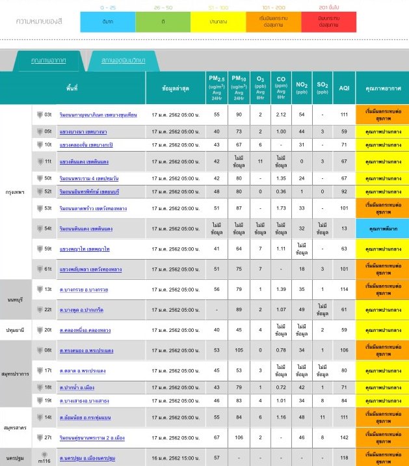This screenshot has width=409, height=466.
Task: Follow the ริมถนนคู่ขนานพระราม 2 อ.เมือง link
Action: tap(92, 438)
